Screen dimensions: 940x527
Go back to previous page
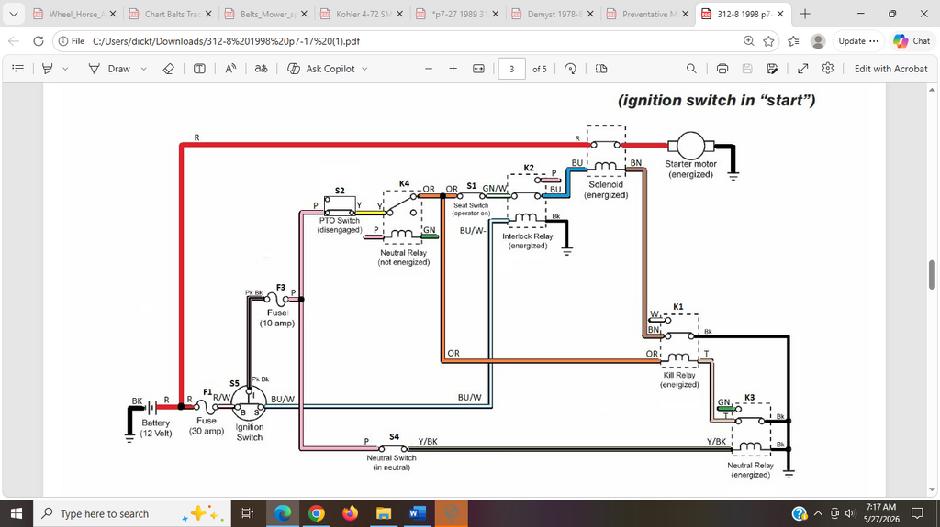(x=14, y=41)
